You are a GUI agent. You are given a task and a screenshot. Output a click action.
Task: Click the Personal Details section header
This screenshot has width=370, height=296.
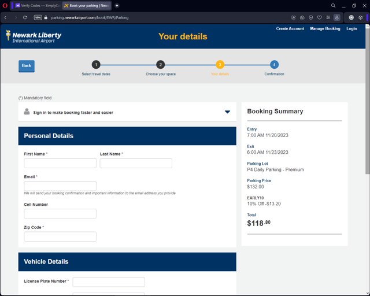tap(127, 136)
